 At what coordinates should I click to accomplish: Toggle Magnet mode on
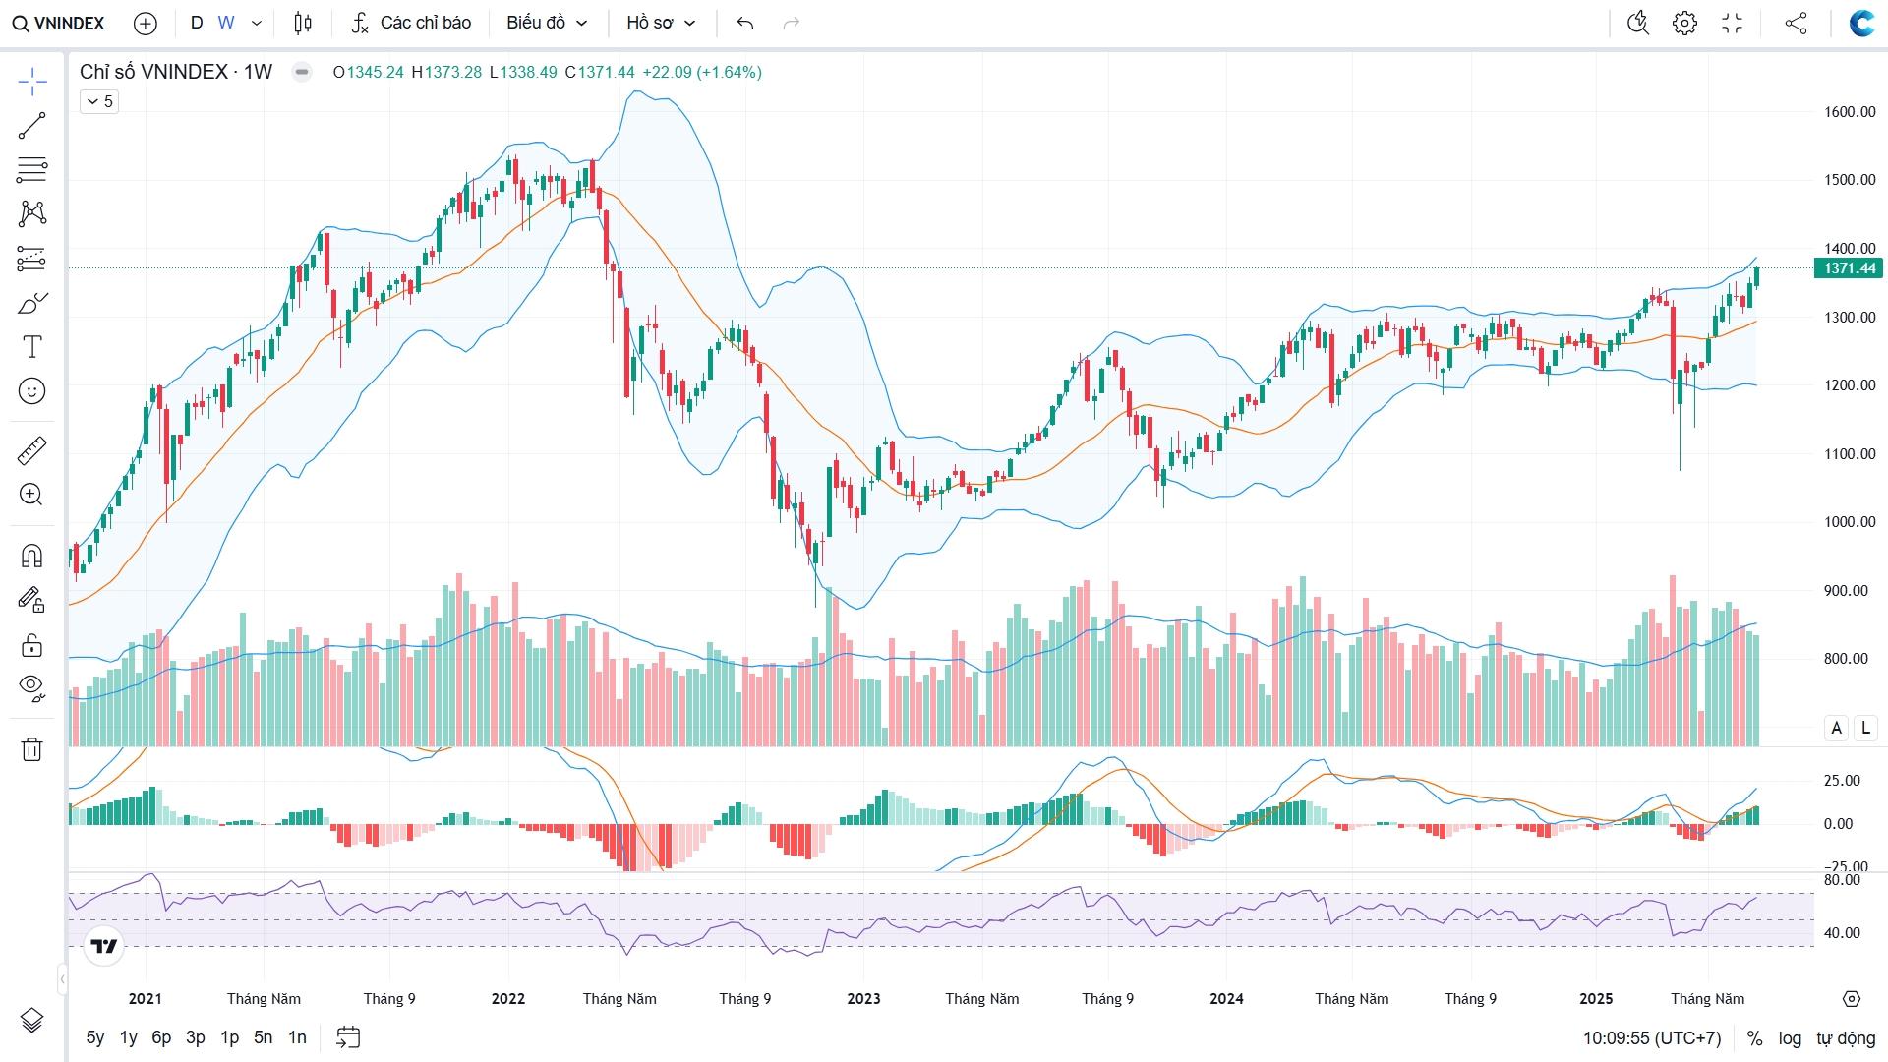tap(31, 557)
